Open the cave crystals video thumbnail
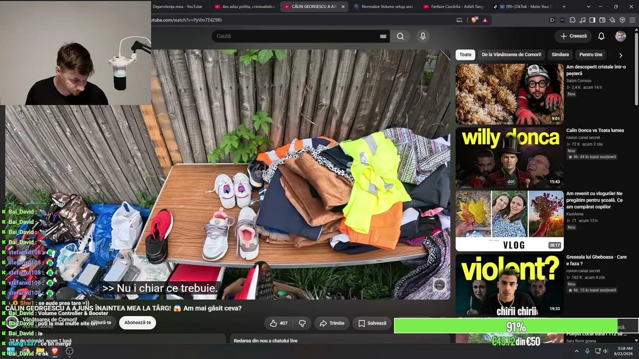The width and height of the screenshot is (639, 359). (x=509, y=94)
